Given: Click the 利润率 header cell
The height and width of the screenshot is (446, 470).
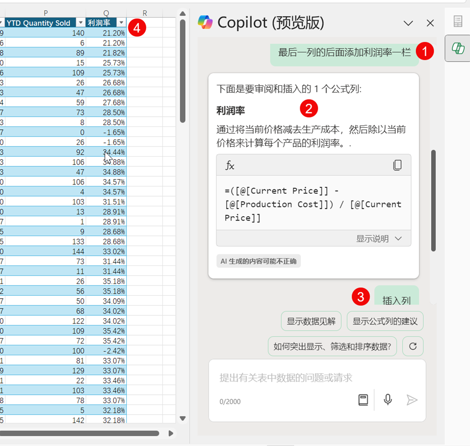Looking at the screenshot, I should pyautogui.click(x=106, y=23).
